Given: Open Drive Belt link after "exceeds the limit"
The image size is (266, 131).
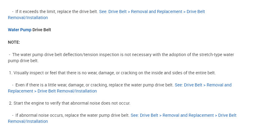Looking at the screenshot, I should (152, 12).
